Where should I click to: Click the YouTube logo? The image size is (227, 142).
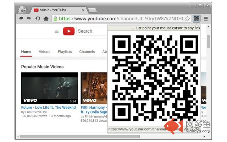(69, 31)
